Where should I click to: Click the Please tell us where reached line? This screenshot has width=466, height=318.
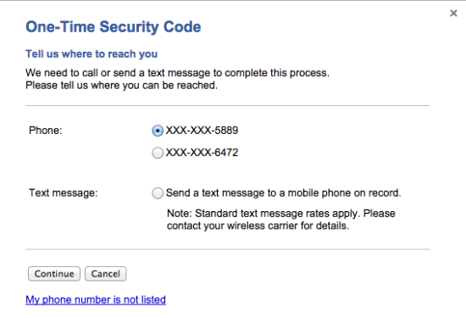pyautogui.click(x=121, y=86)
